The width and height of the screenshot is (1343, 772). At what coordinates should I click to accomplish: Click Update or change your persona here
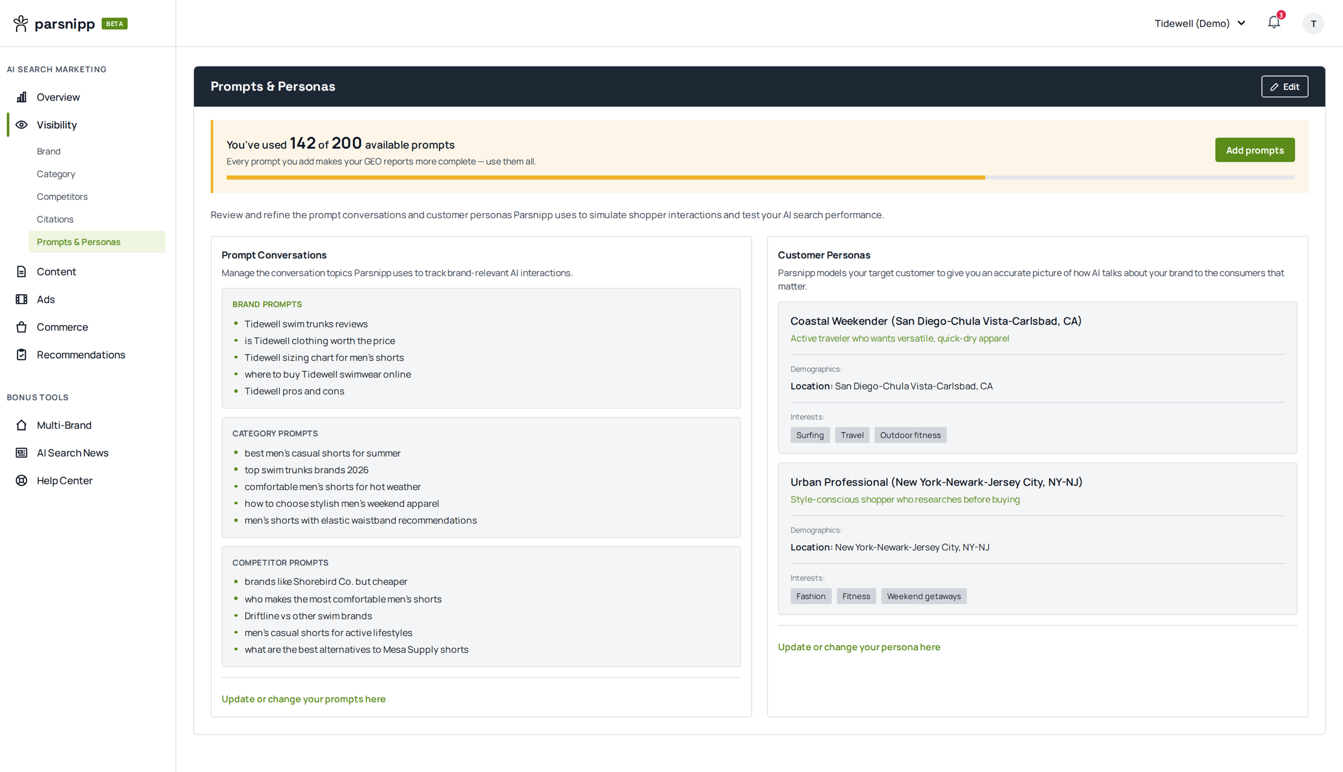click(859, 647)
